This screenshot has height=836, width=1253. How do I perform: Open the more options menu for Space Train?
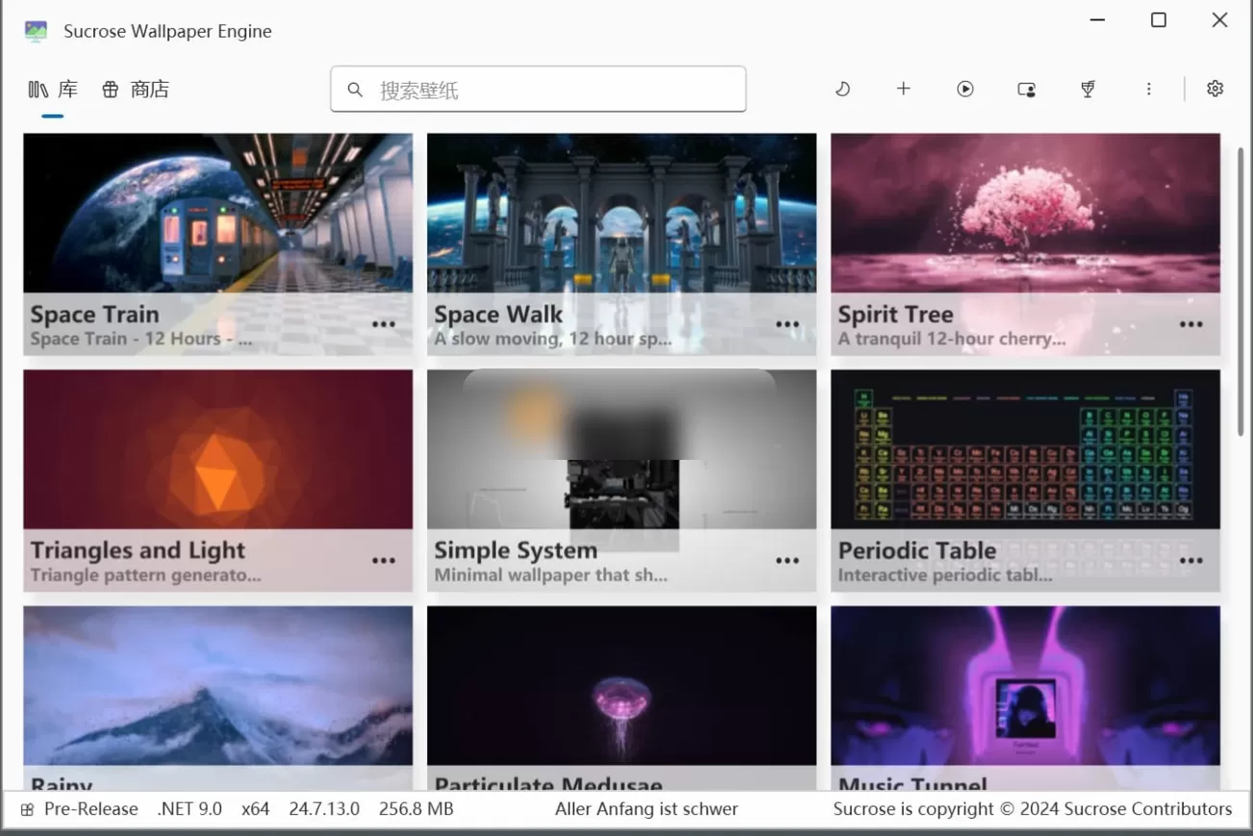(x=383, y=324)
